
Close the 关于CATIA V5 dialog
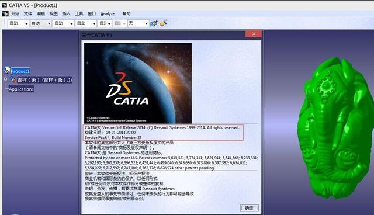tap(254, 34)
